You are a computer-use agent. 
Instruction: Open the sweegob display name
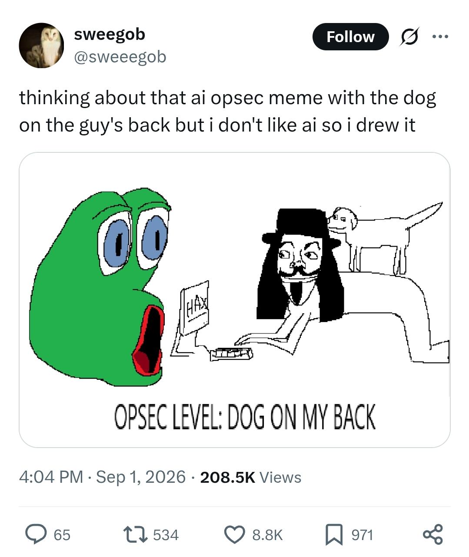pos(110,34)
